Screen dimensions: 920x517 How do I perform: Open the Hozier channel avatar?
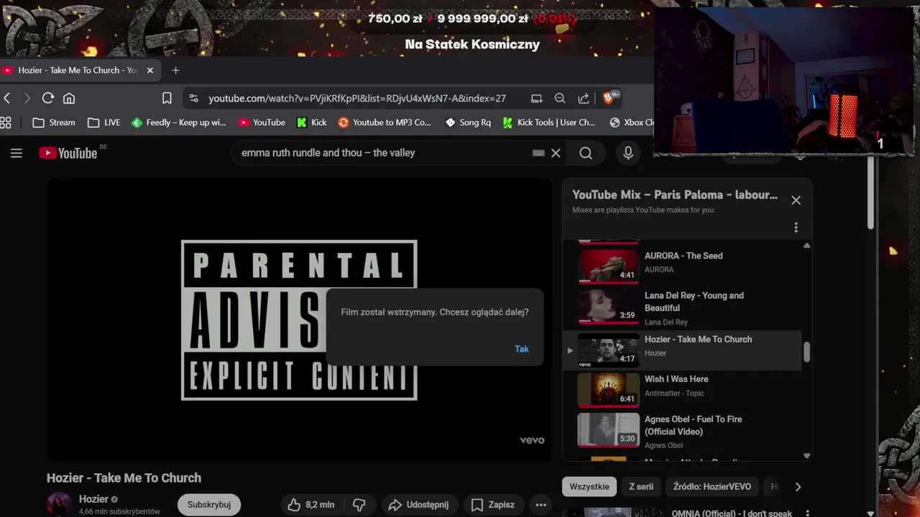pyautogui.click(x=59, y=505)
